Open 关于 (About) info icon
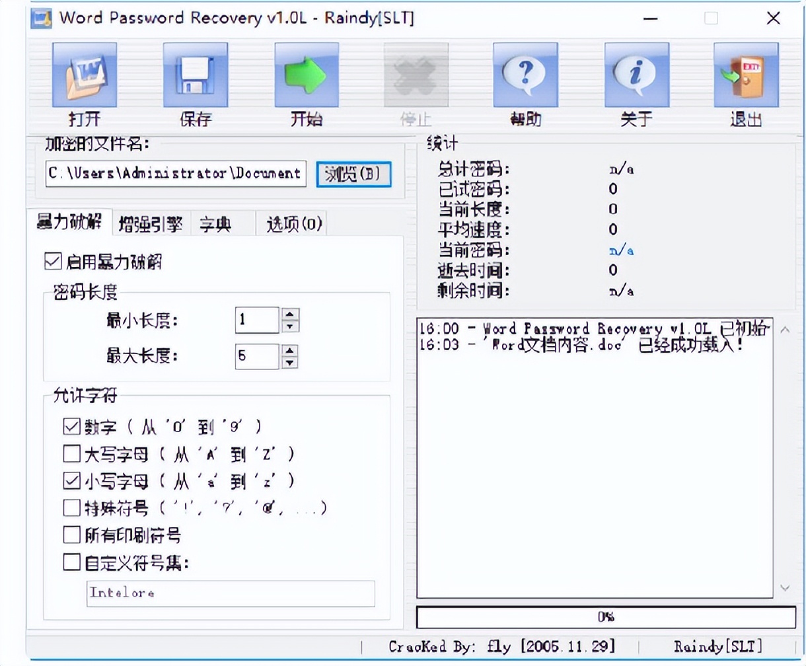806x666 pixels. pos(637,75)
